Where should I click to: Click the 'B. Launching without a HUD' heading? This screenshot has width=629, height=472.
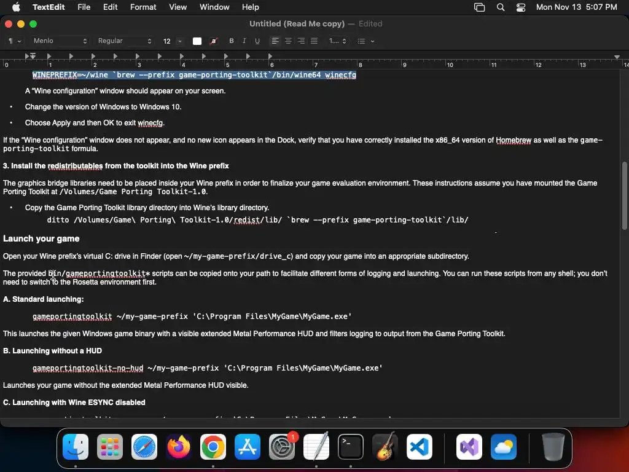[52, 351]
